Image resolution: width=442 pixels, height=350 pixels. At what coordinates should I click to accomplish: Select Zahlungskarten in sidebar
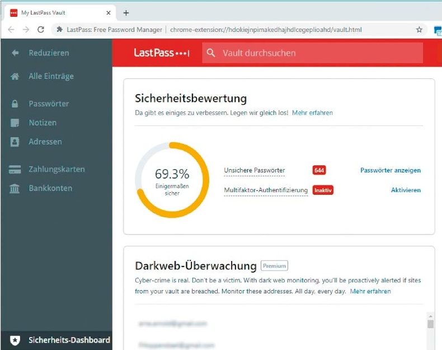click(57, 169)
